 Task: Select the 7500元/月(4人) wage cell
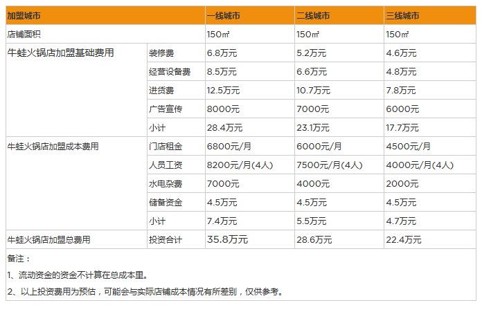pos(330,165)
